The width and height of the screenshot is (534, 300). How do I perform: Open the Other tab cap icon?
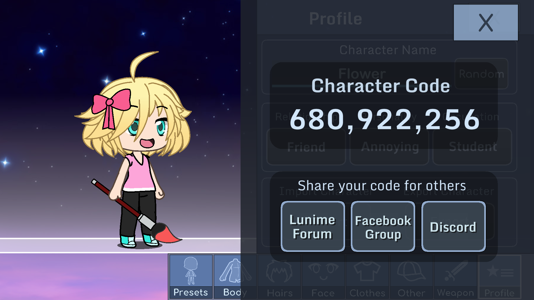click(x=411, y=271)
